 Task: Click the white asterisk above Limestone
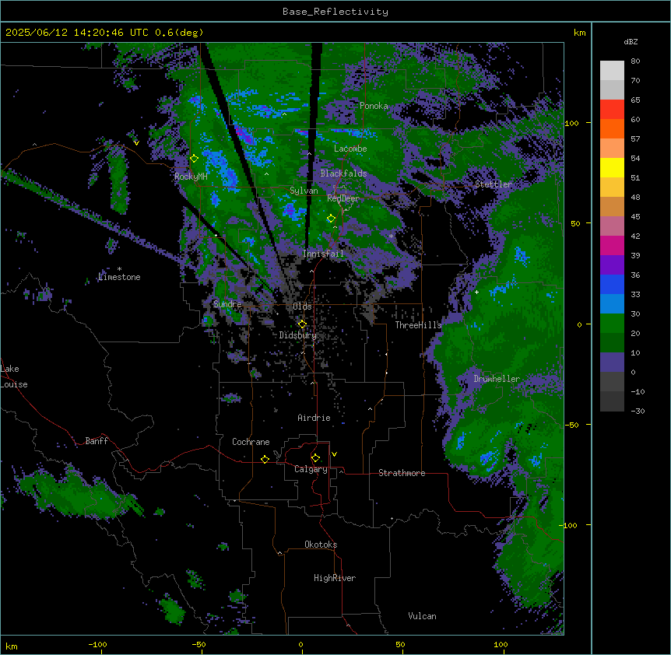(119, 269)
